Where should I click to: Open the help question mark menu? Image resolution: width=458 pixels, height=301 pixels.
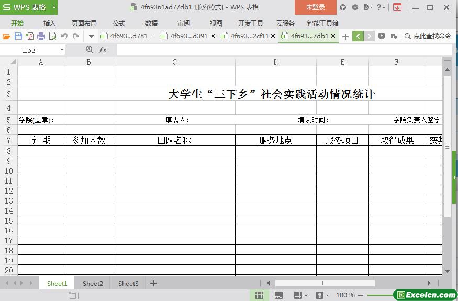point(381,8)
